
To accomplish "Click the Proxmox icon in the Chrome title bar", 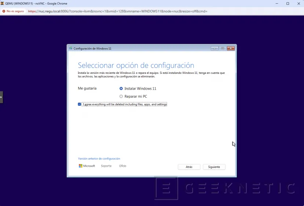I will pos(2,3).
